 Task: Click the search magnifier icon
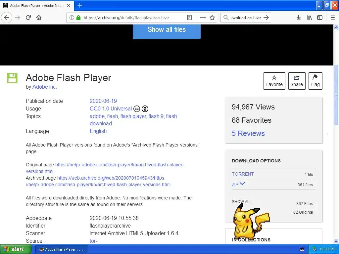pos(226,18)
